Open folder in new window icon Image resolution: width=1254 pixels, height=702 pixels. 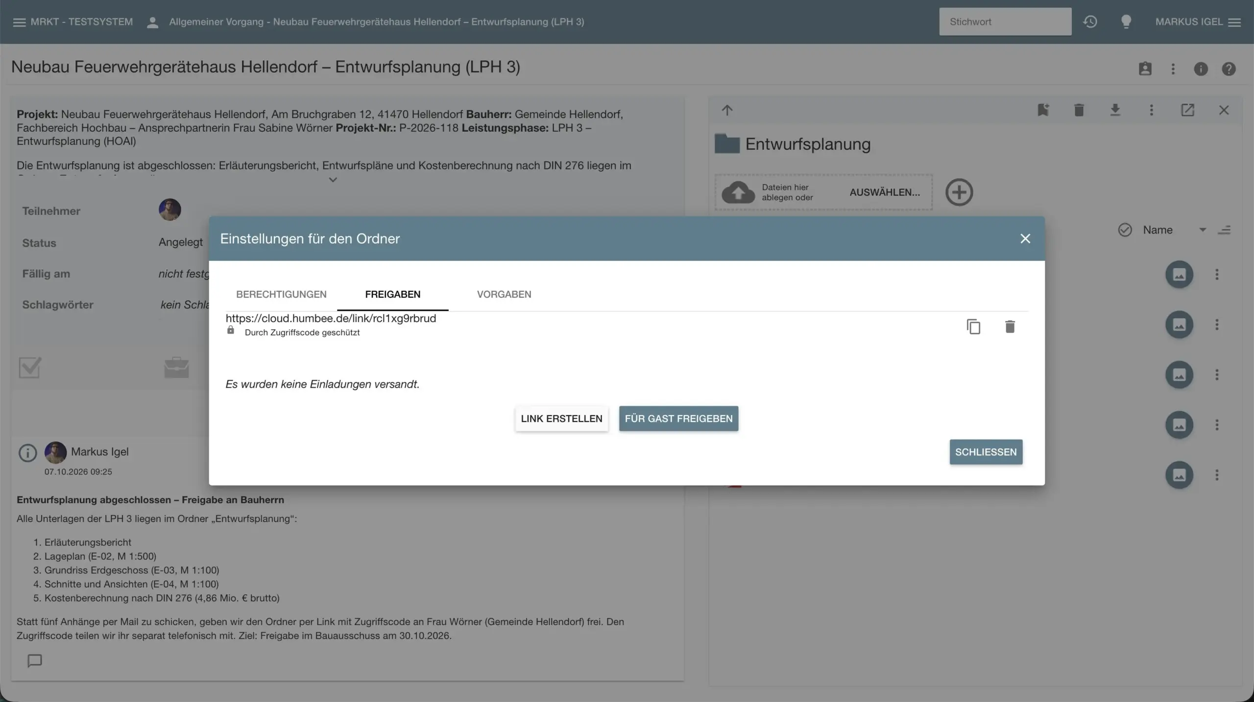[x=1187, y=110]
